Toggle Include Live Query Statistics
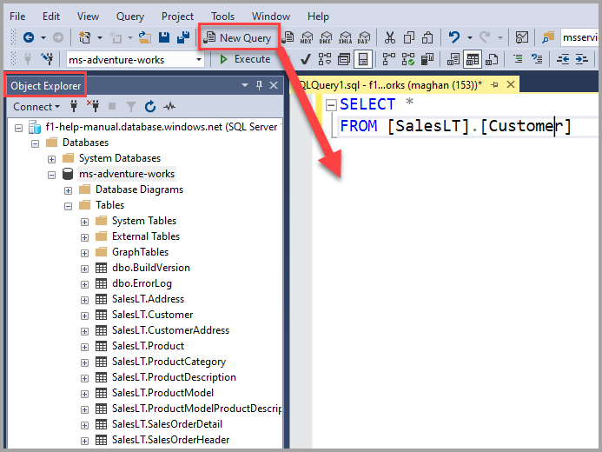The image size is (602, 452). pos(408,59)
